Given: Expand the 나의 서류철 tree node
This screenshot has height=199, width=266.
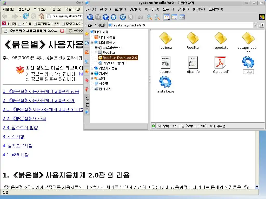Looking at the screenshot, I should click(92, 37).
